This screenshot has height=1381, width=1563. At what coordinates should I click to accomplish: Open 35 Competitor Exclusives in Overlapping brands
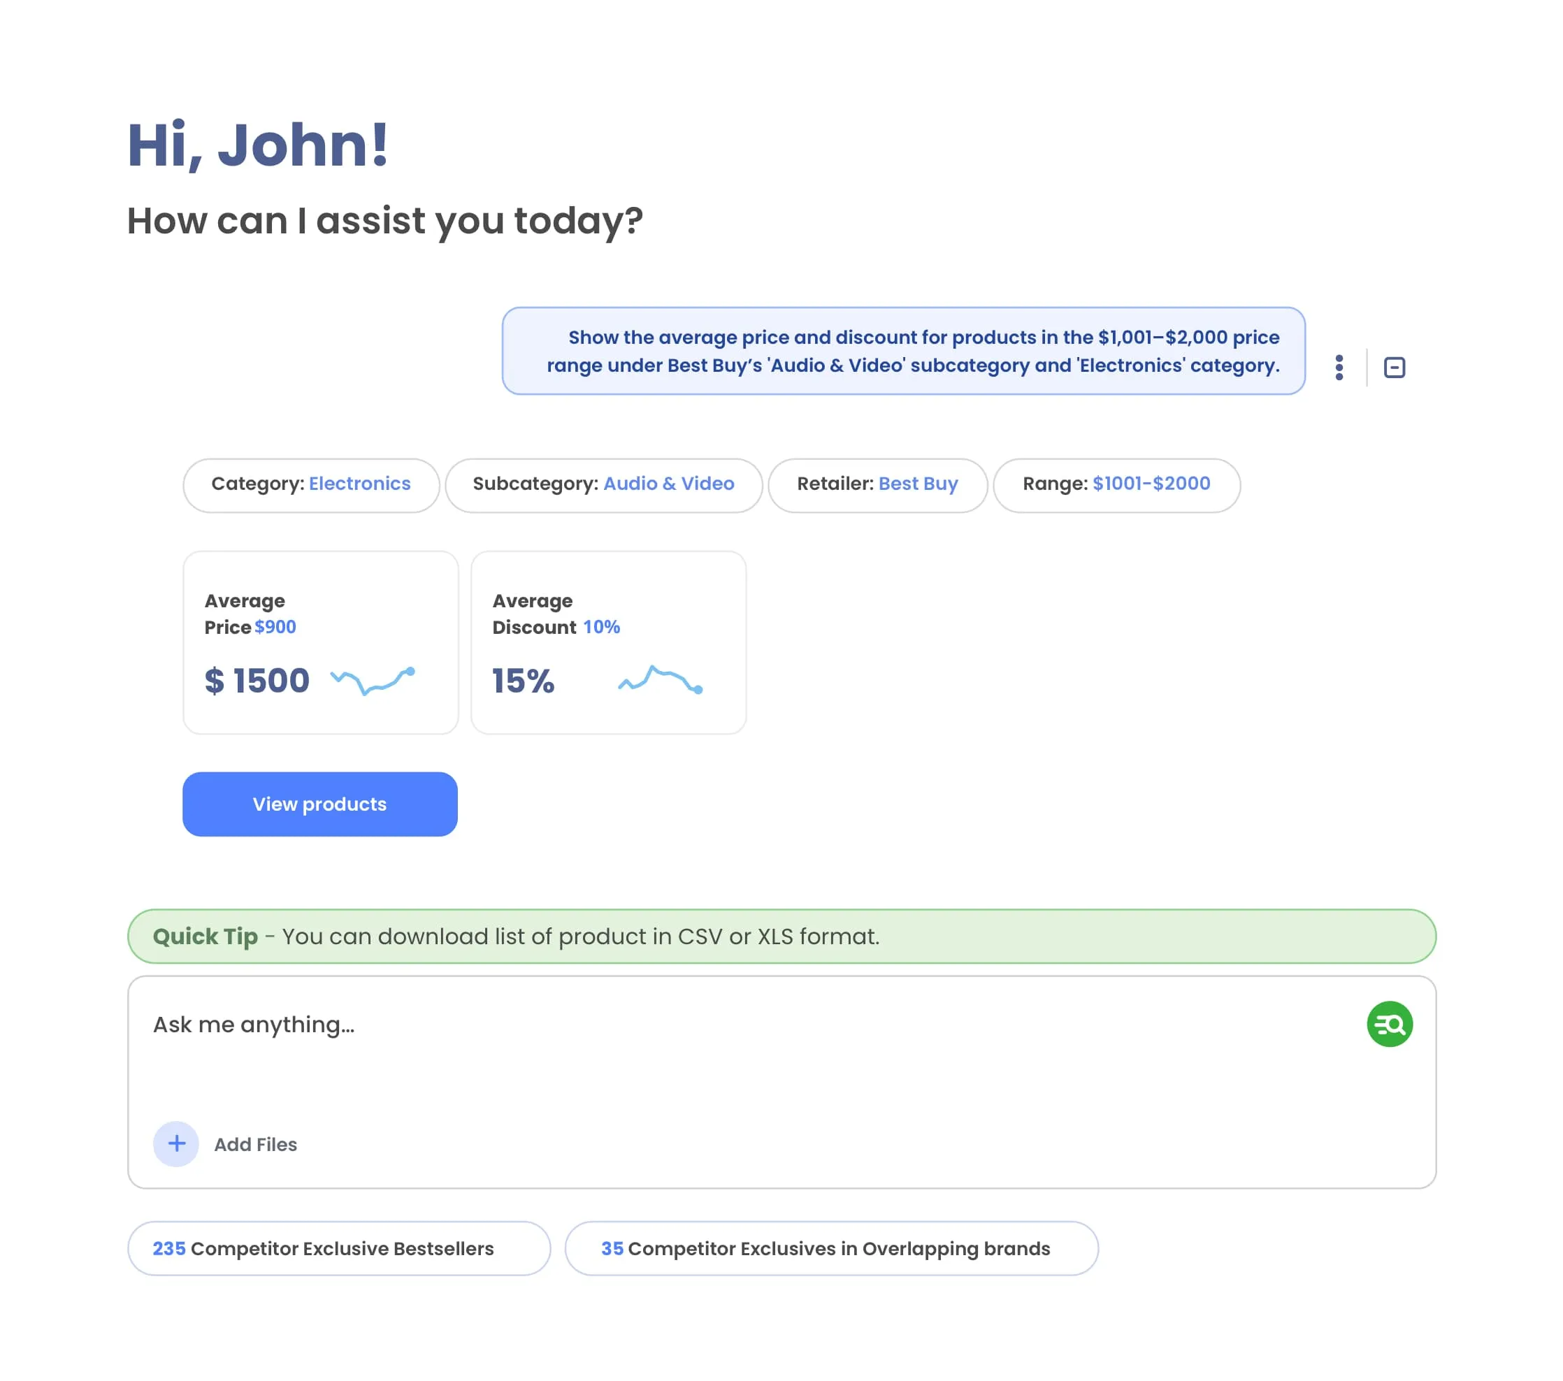pyautogui.click(x=831, y=1248)
